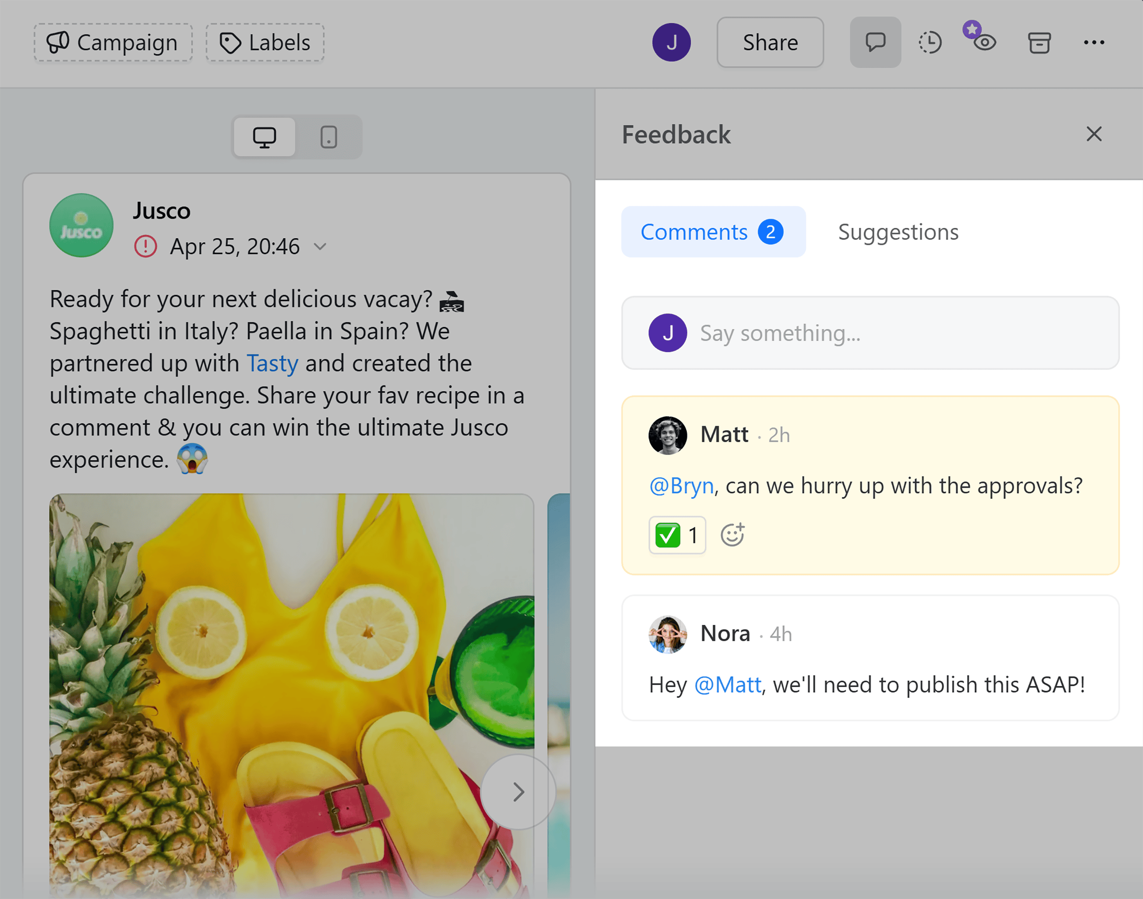Click the Share button
Image resolution: width=1143 pixels, height=899 pixels.
coord(770,42)
